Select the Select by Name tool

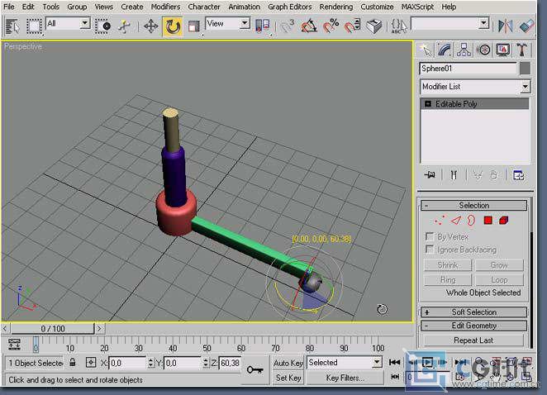pyautogui.click(x=12, y=26)
